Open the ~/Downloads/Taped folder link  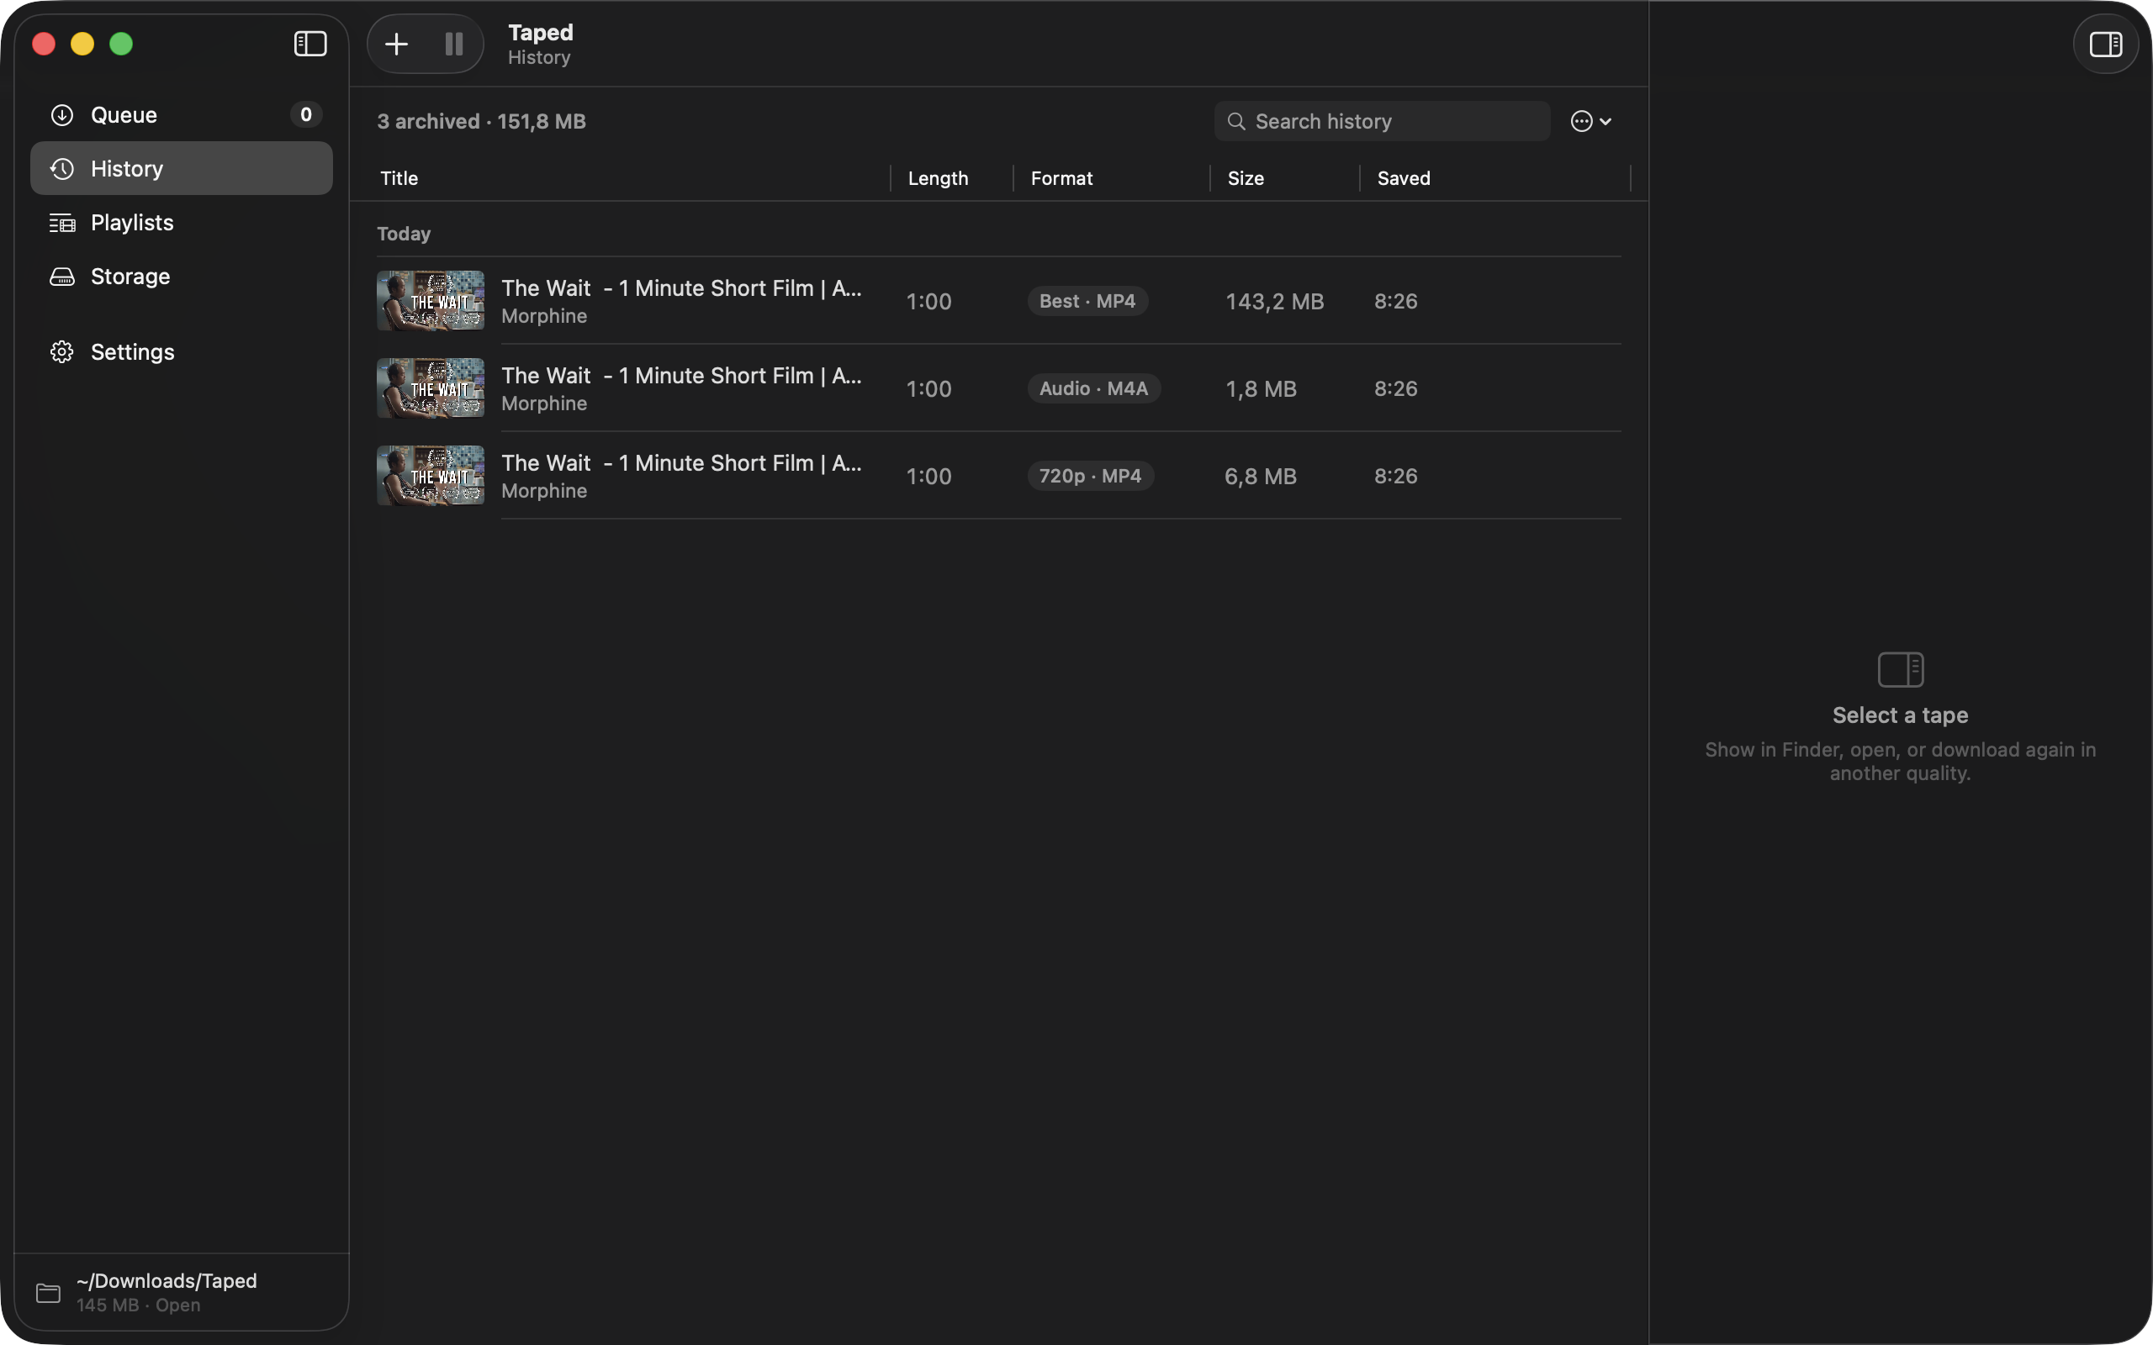coord(167,1280)
